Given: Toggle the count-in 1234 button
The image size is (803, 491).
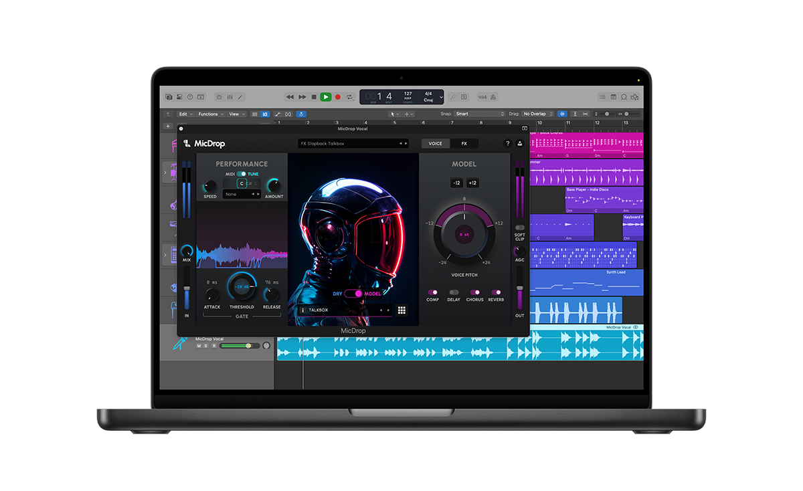Looking at the screenshot, I should pyautogui.click(x=482, y=97).
